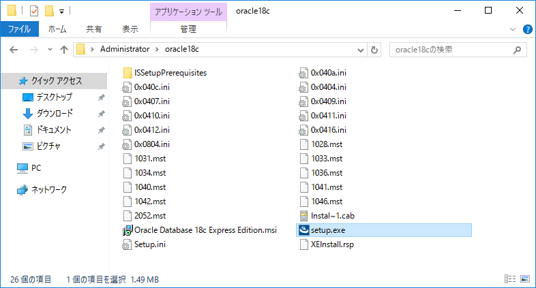Expand the address bar history dropdown
Image resolution: width=536 pixels, height=288 pixels.
360,50
